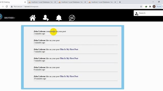The image size is (163, 91).
Task: Open the add friend icon
Action: coord(46,18)
